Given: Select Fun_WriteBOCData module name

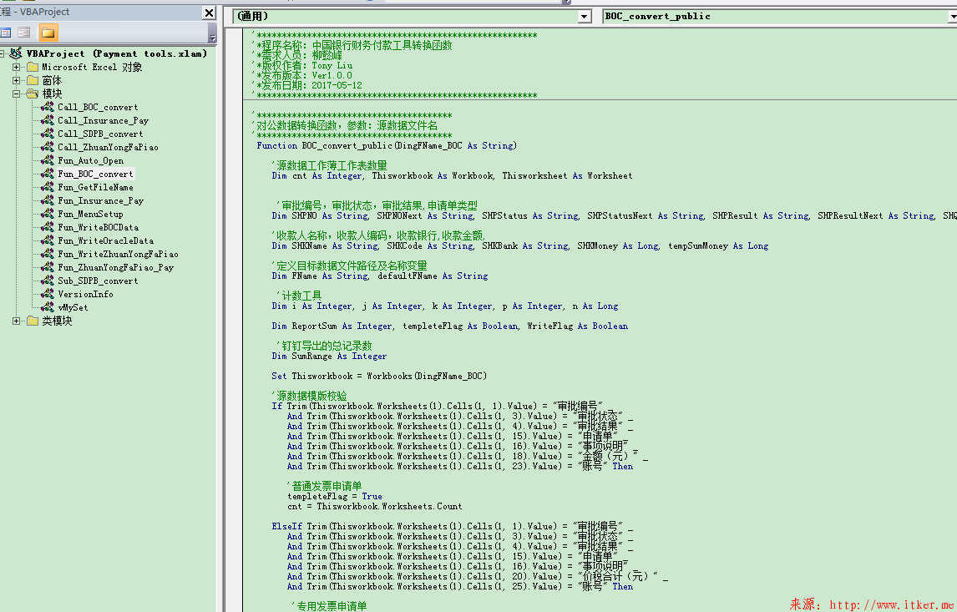Looking at the screenshot, I should tap(98, 228).
